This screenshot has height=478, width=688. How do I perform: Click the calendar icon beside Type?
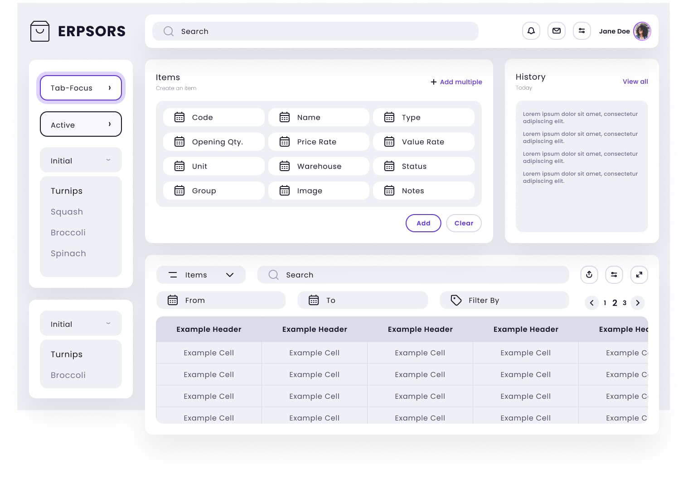[x=389, y=117]
